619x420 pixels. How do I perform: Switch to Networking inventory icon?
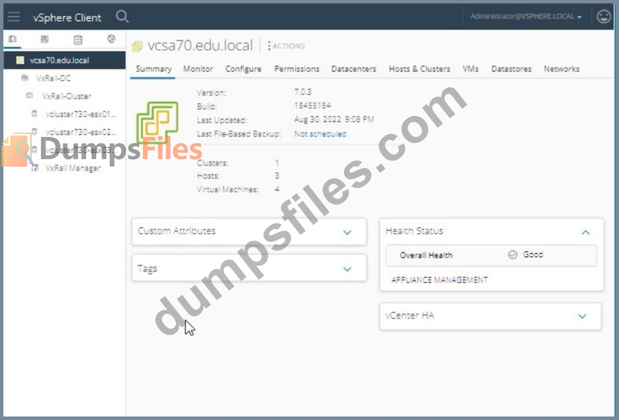pos(111,39)
